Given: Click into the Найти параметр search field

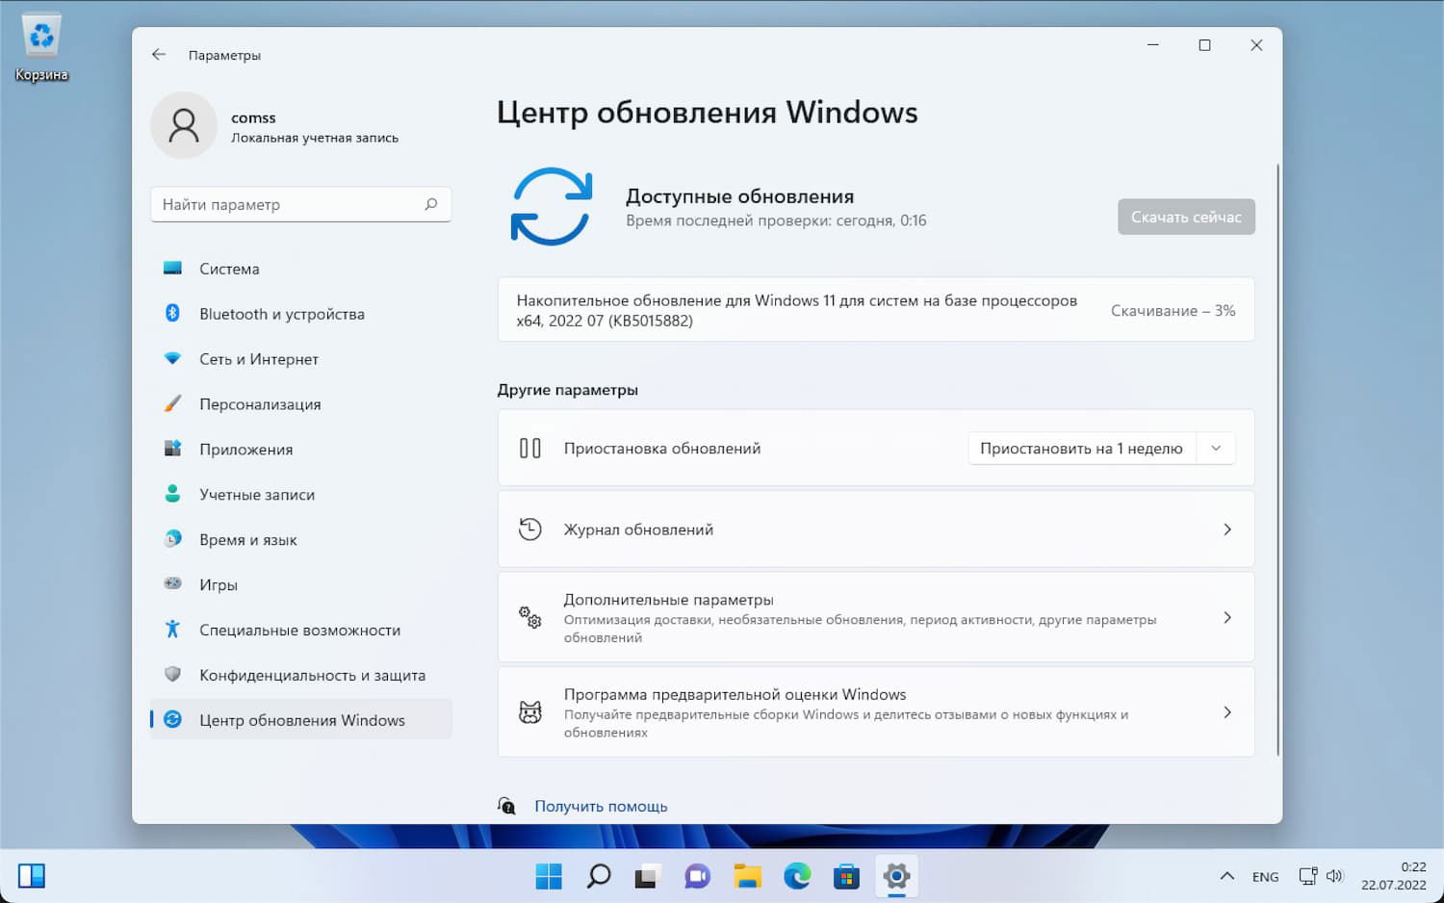Looking at the screenshot, I should point(300,204).
